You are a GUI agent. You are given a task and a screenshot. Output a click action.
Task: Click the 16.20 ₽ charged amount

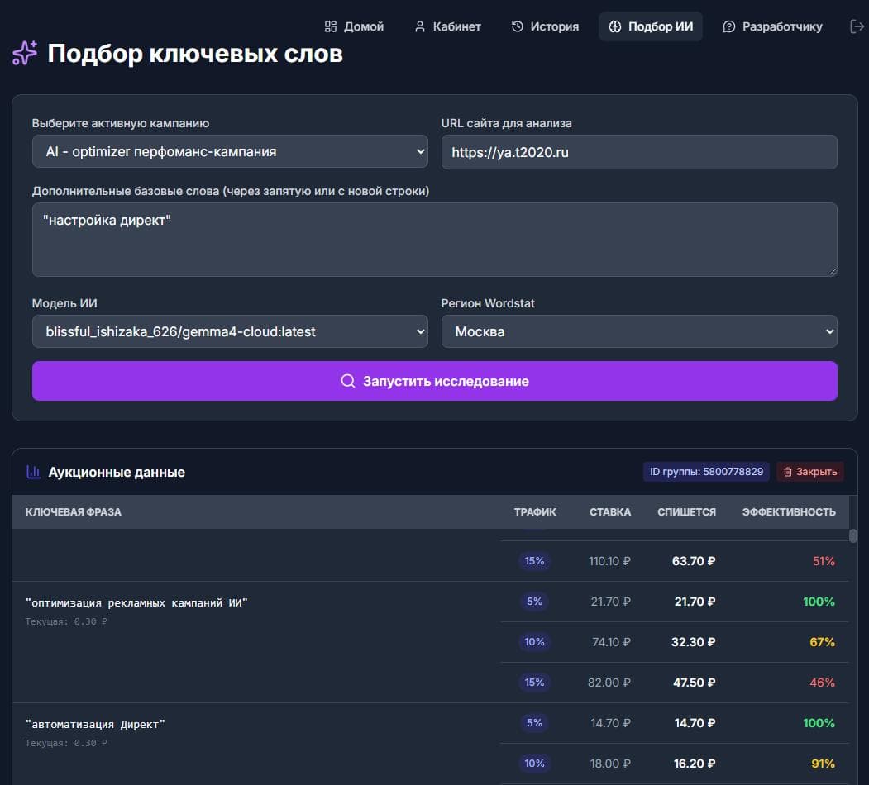pyautogui.click(x=695, y=764)
